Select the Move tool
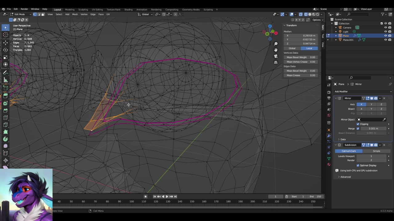Viewport: 394px width, 221px height. click(x=6, y=42)
